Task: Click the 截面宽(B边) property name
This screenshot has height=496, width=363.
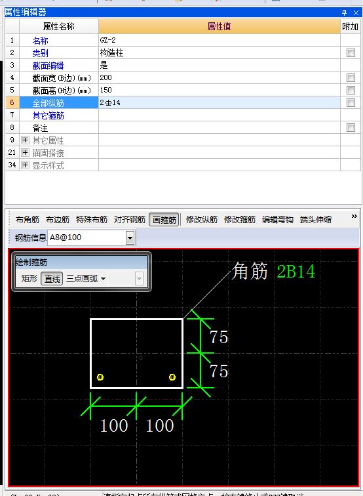Action: [62, 78]
